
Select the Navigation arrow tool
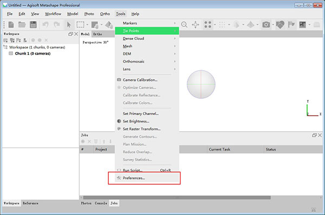(69, 25)
